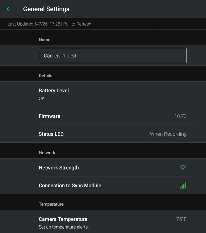Viewport: 206px width, 233px height.
Task: Open the Status LED setting
Action: click(x=103, y=134)
